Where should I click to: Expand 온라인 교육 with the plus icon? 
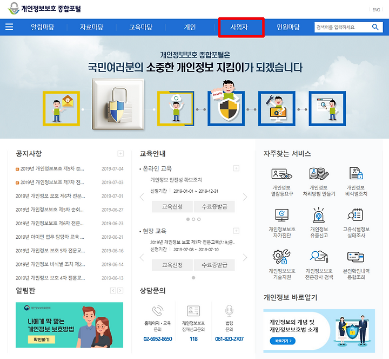(x=237, y=168)
